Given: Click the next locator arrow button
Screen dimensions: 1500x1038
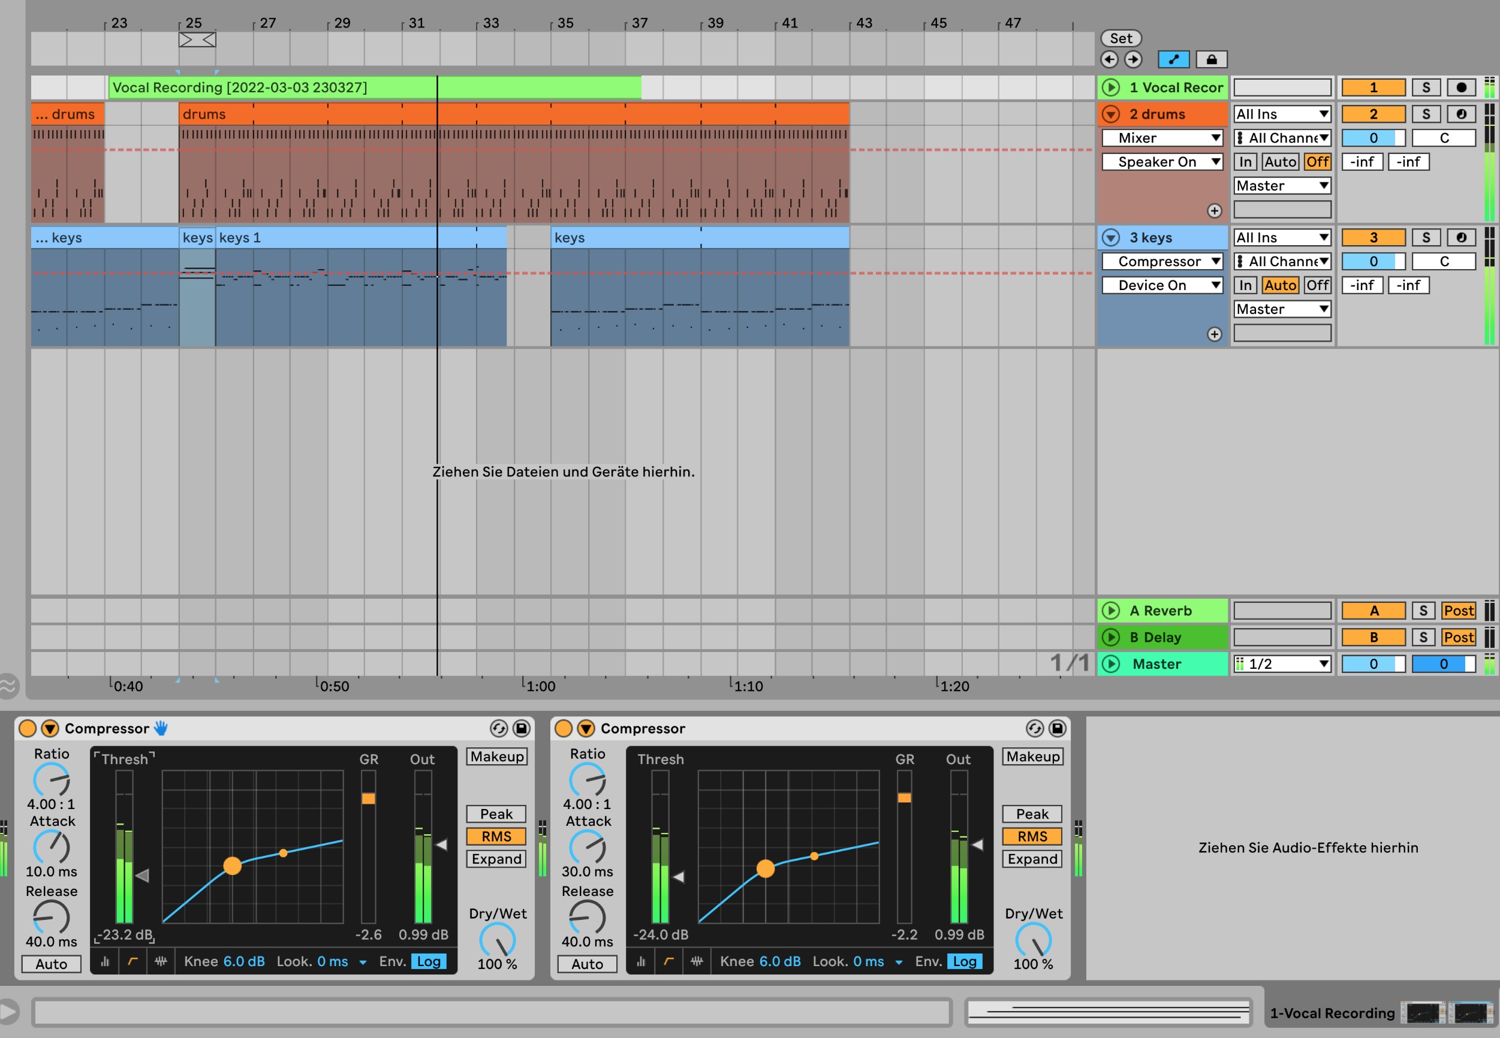Looking at the screenshot, I should coord(1133,59).
